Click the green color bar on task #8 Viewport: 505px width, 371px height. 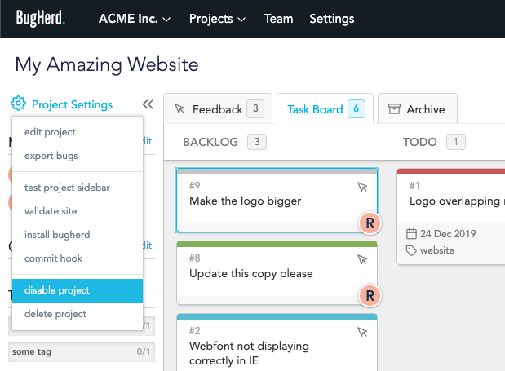point(277,244)
